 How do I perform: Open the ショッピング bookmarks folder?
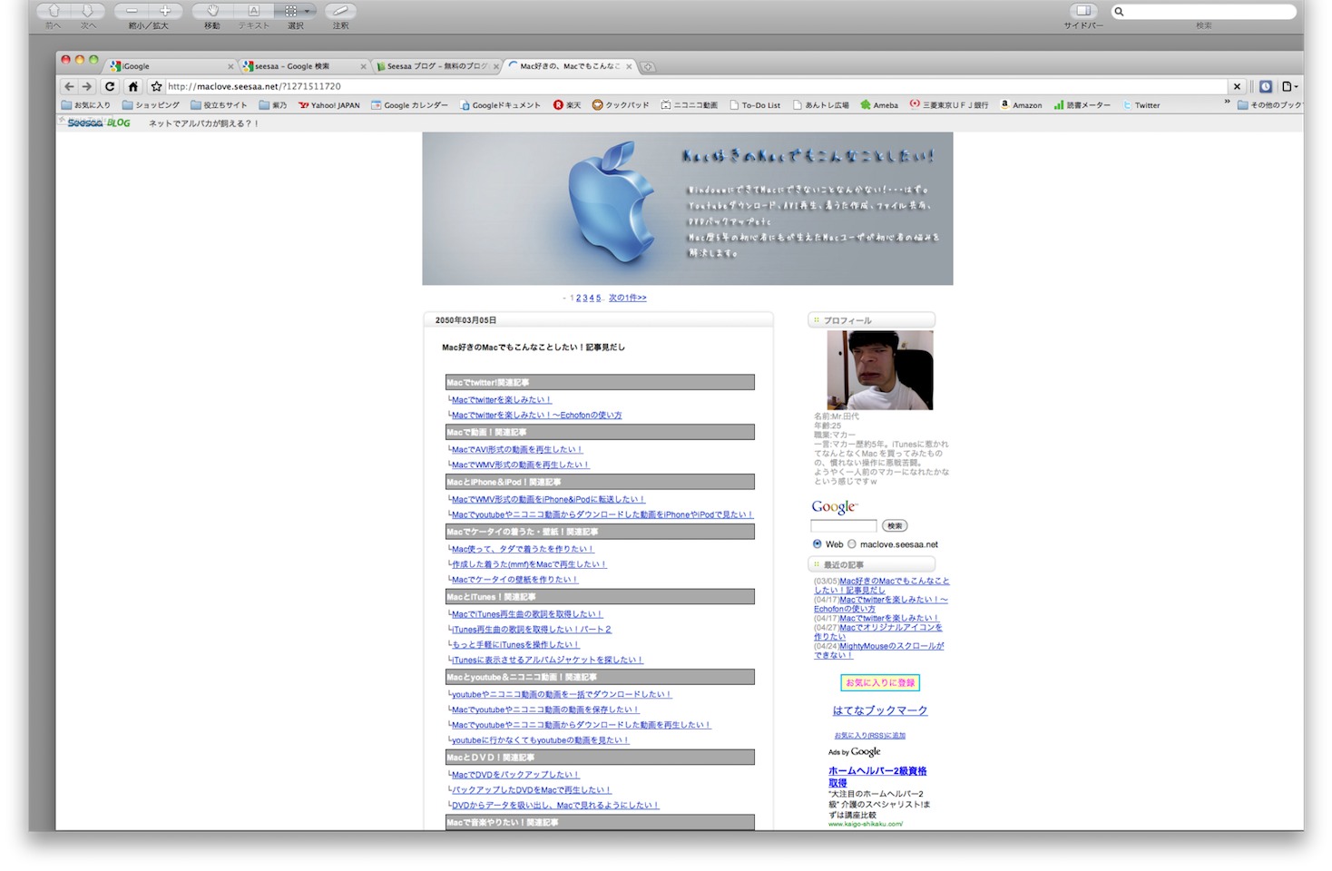click(x=151, y=105)
